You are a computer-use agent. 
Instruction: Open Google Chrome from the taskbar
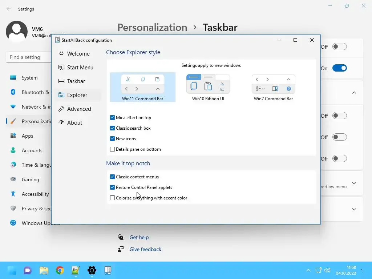[x=60, y=270]
